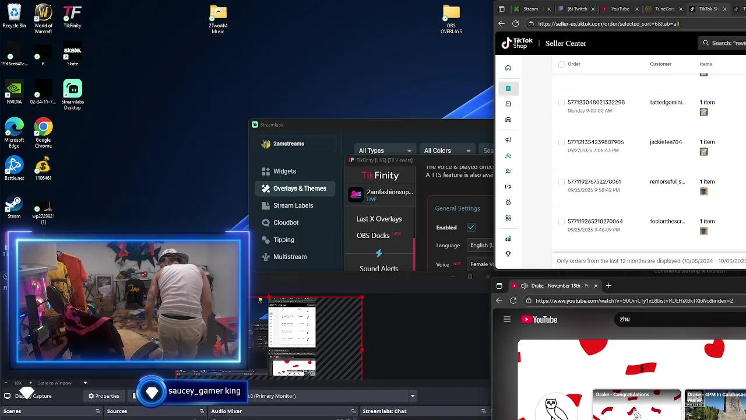746x420 pixels.
Task: Tick the checkbox for order 577119265218270064
Action: tap(561, 221)
